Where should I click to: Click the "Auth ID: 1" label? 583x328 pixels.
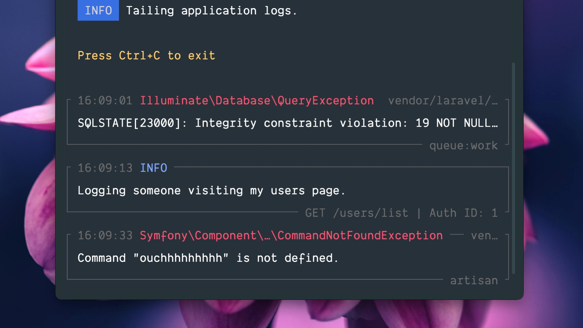pyautogui.click(x=463, y=213)
